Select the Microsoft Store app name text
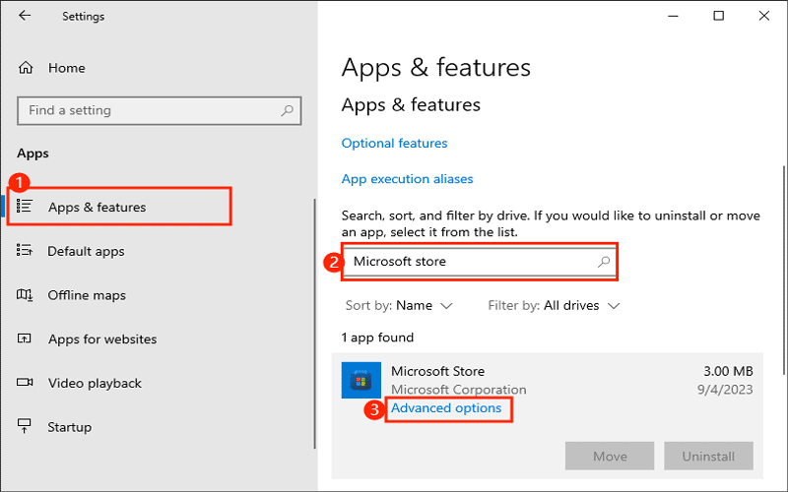The width and height of the screenshot is (788, 492). click(x=437, y=371)
